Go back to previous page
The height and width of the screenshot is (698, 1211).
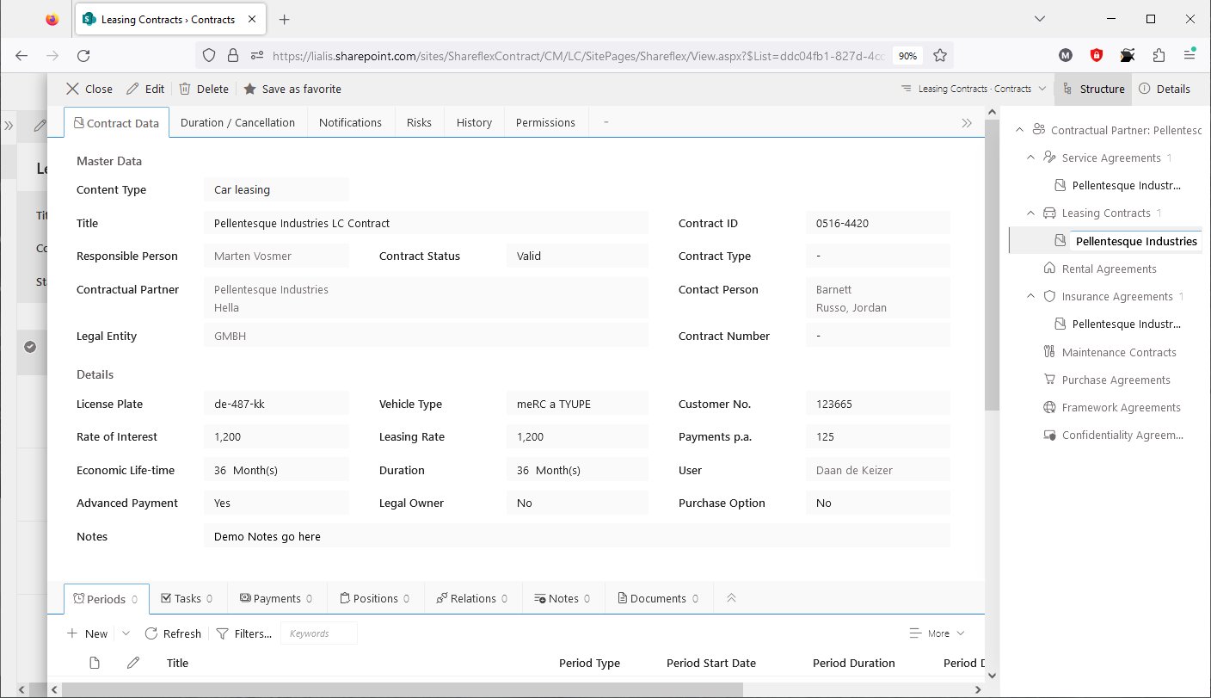[x=22, y=55]
